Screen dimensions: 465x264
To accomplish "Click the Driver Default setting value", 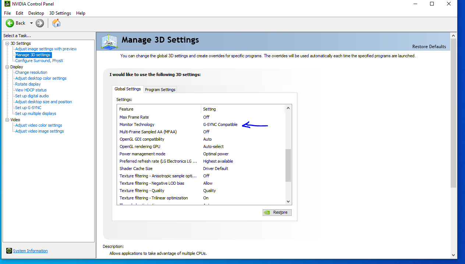I will click(x=216, y=169).
